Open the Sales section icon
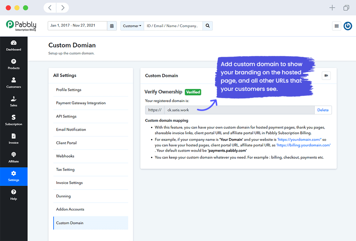This screenshot has width=356, height=241. click(x=13, y=101)
